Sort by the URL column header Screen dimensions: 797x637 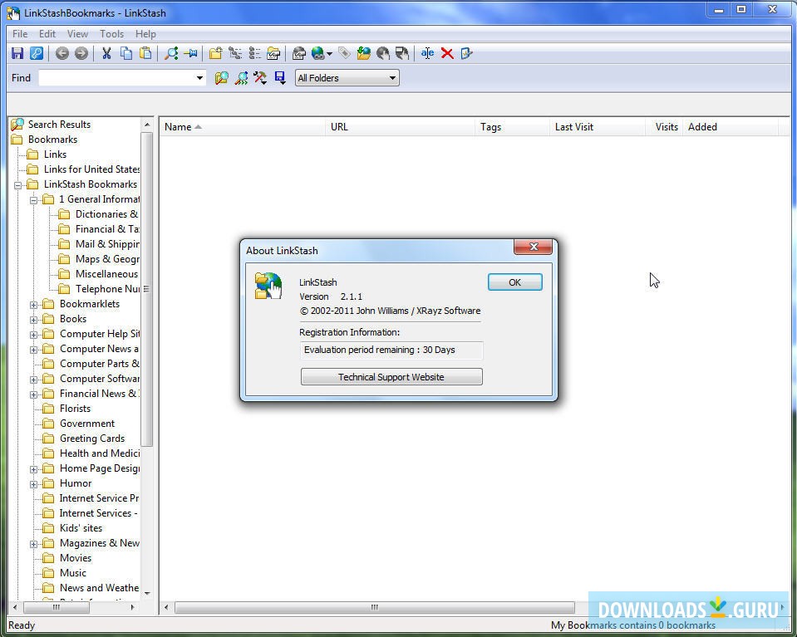(x=400, y=127)
